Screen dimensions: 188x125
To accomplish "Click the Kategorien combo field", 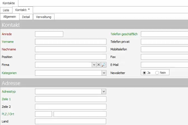I will pyautogui.click(x=68, y=73).
